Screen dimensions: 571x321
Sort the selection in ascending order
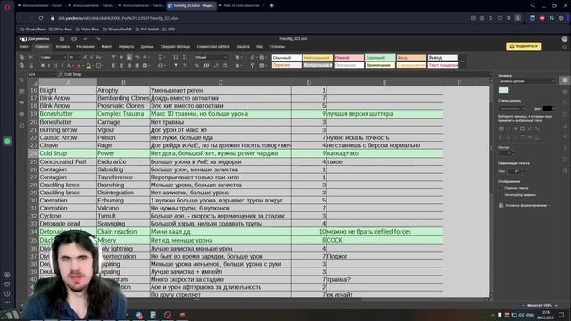(176, 57)
